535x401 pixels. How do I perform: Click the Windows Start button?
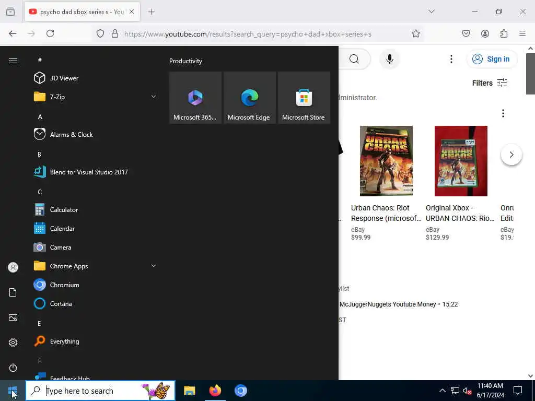(x=13, y=391)
